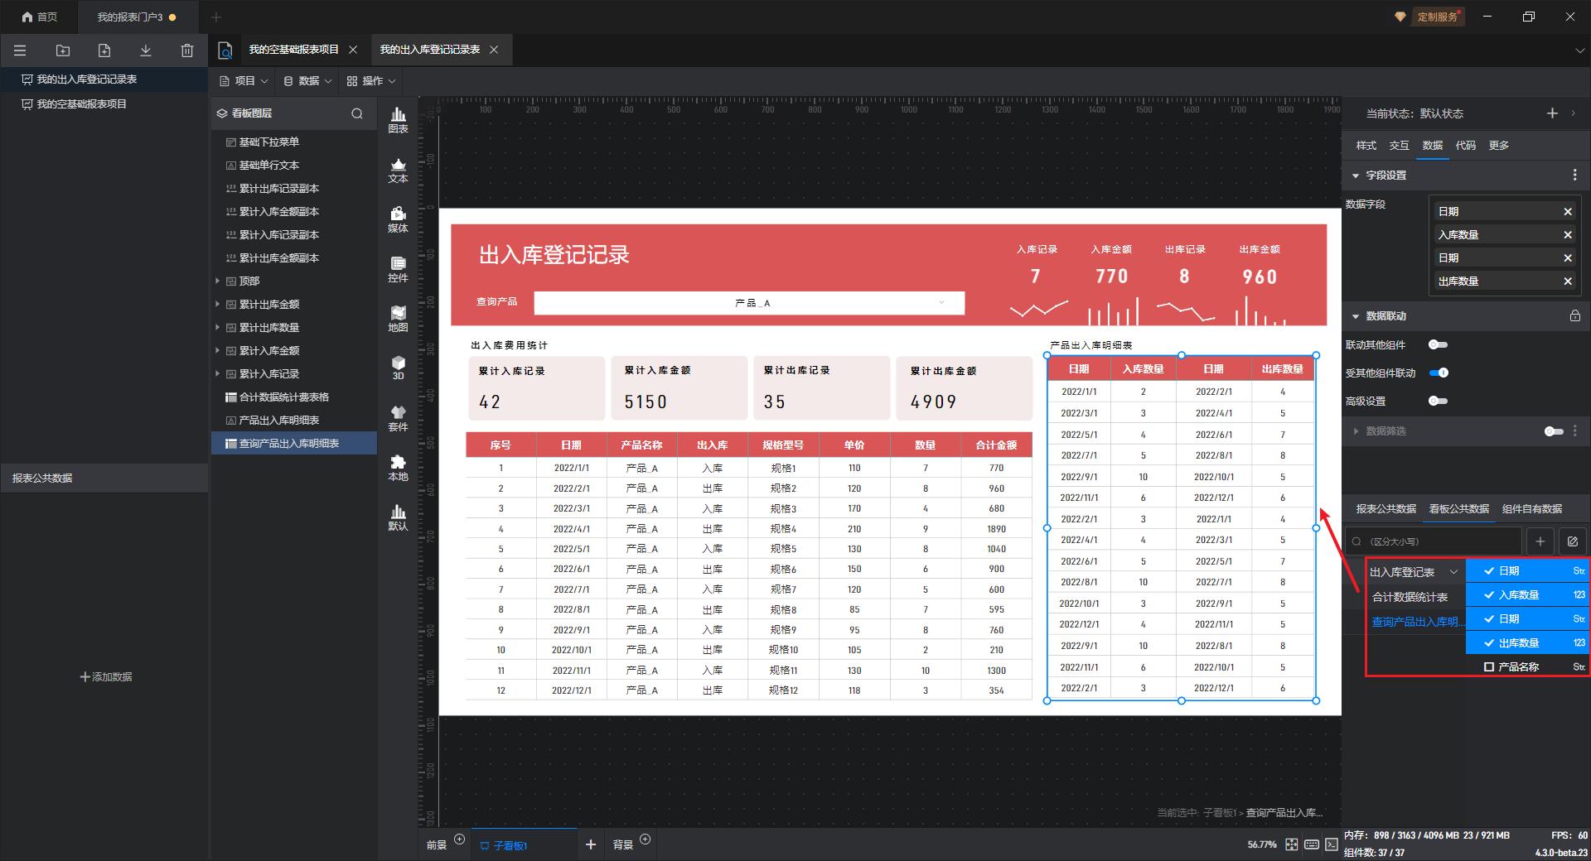The image size is (1591, 861).
Task: Collapse the 字段设置 section
Action: pyautogui.click(x=1356, y=176)
